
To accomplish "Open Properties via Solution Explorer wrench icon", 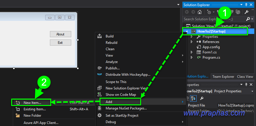I will tap(246, 12).
